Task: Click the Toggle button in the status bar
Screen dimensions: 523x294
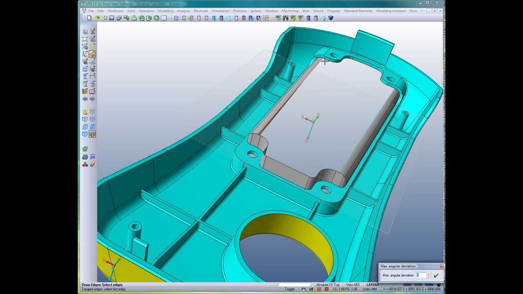Action: [289, 289]
